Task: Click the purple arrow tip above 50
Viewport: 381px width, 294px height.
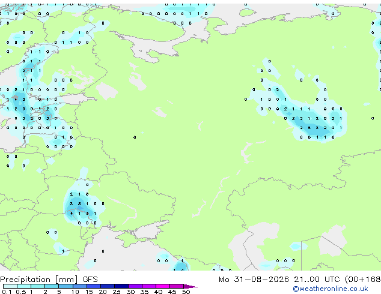Action: pyautogui.click(x=190, y=286)
